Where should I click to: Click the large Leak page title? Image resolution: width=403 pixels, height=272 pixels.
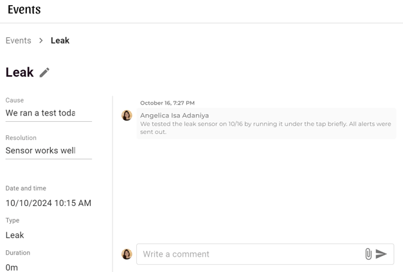pyautogui.click(x=19, y=72)
